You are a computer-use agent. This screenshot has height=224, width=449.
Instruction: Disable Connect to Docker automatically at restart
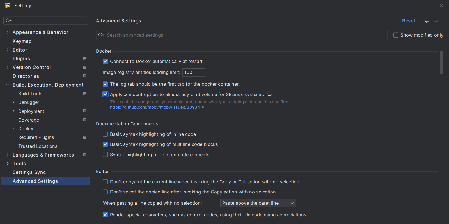tap(106, 61)
